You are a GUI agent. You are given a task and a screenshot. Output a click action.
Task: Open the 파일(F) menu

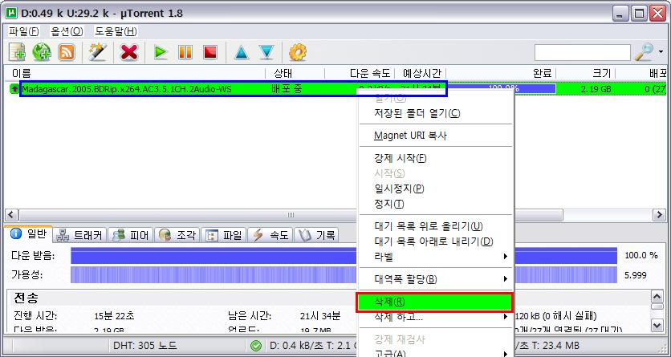tap(24, 31)
